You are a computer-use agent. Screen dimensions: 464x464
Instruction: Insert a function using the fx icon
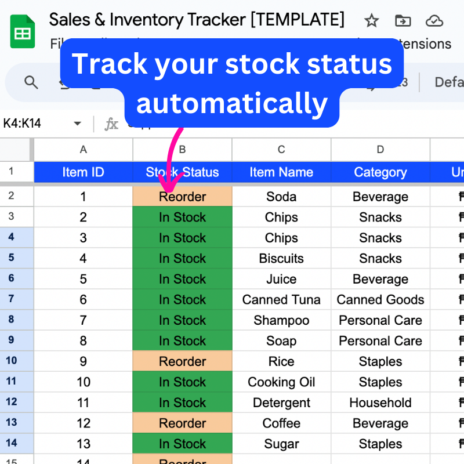[111, 123]
